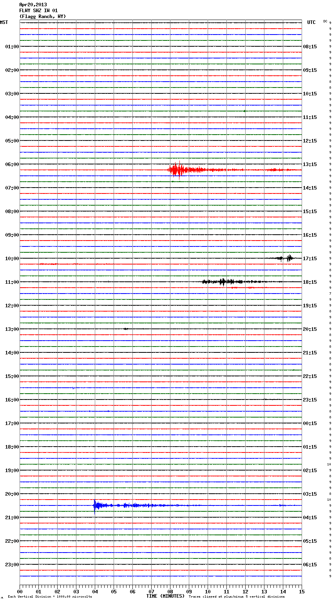The image size is (333, 602).
Task: Click the "00:15" UTC time label
Action: 310,423
